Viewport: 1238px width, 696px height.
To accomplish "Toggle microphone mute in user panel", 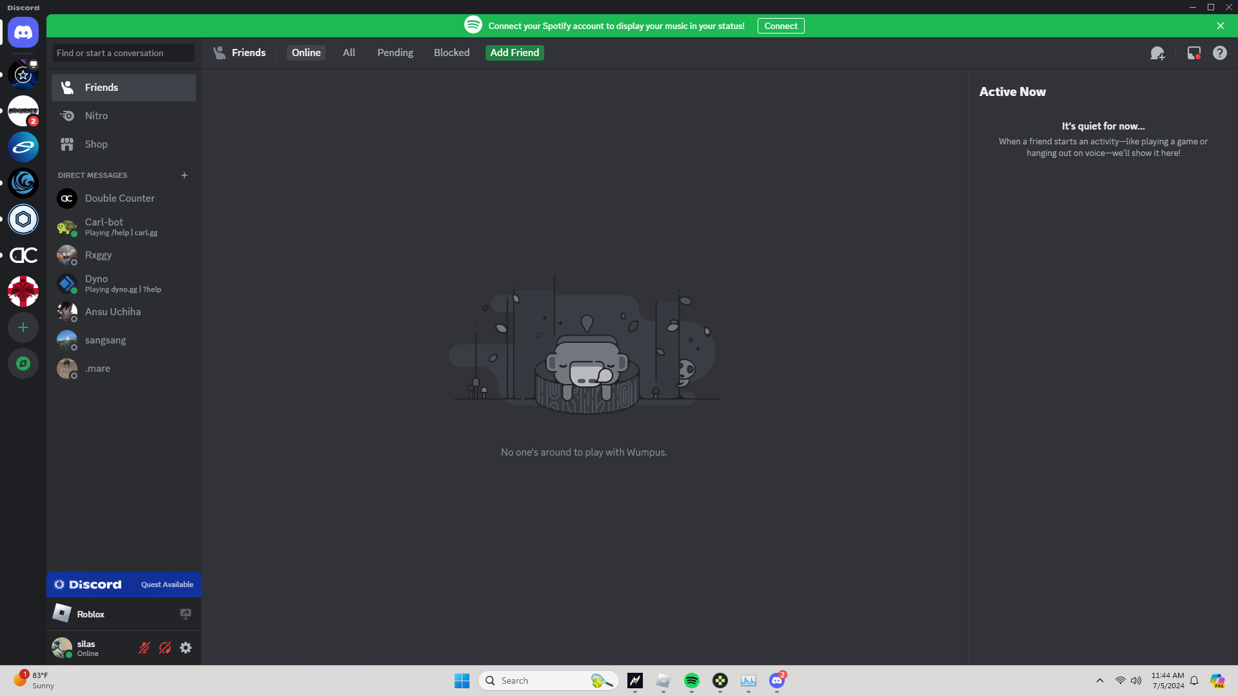I will [144, 648].
